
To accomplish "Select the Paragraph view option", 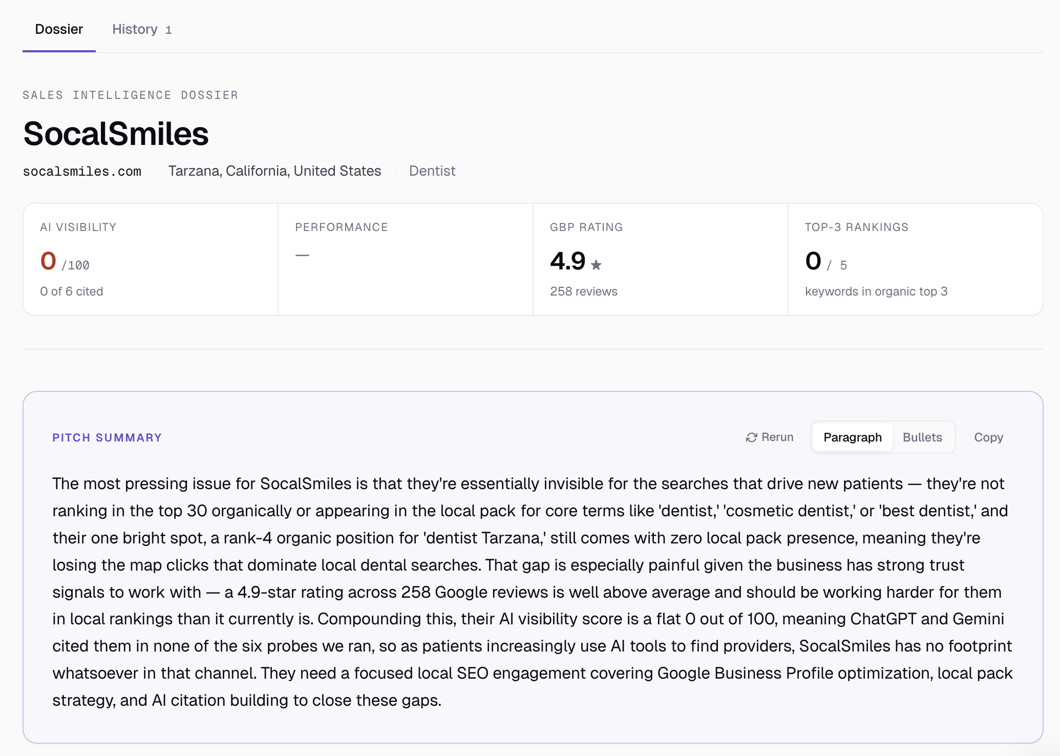I will click(852, 437).
